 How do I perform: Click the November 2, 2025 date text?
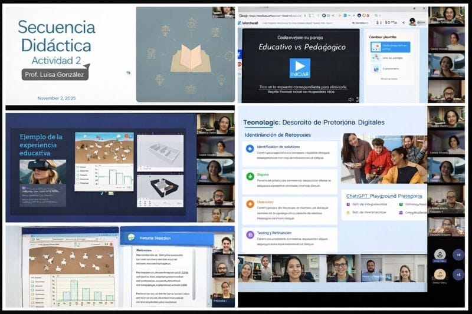coord(56,98)
